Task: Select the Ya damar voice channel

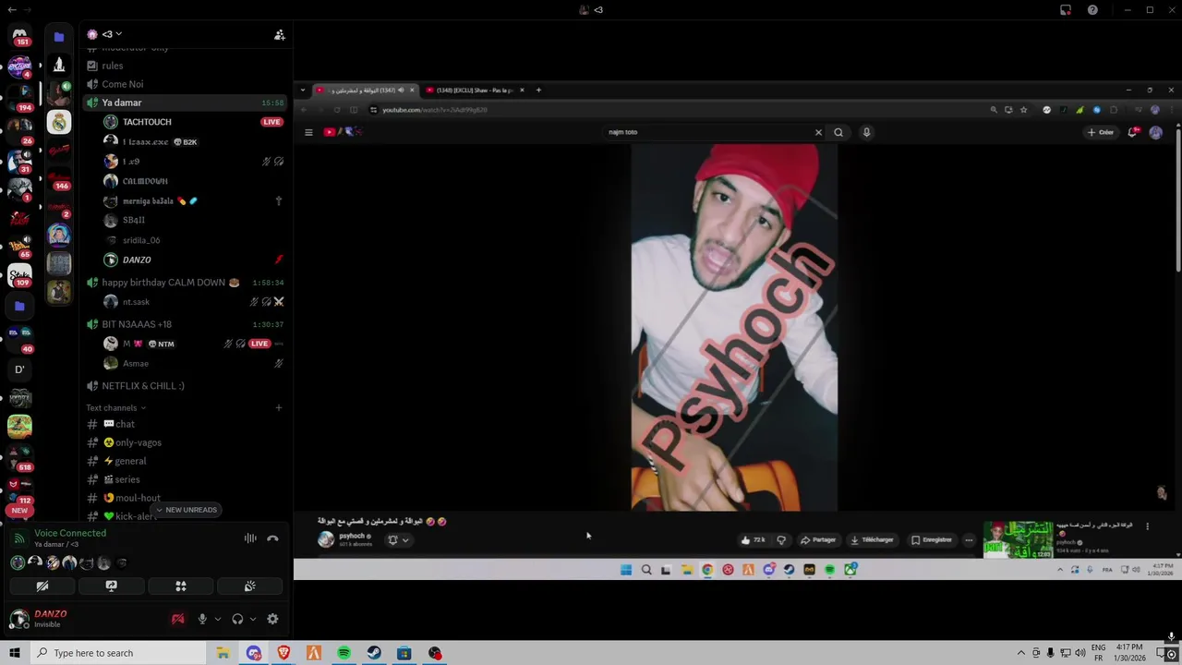Action: tap(183, 103)
